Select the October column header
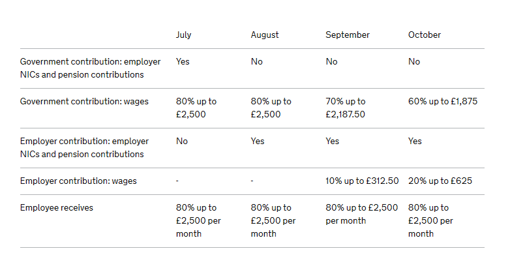510x253 pixels. pyautogui.click(x=425, y=35)
